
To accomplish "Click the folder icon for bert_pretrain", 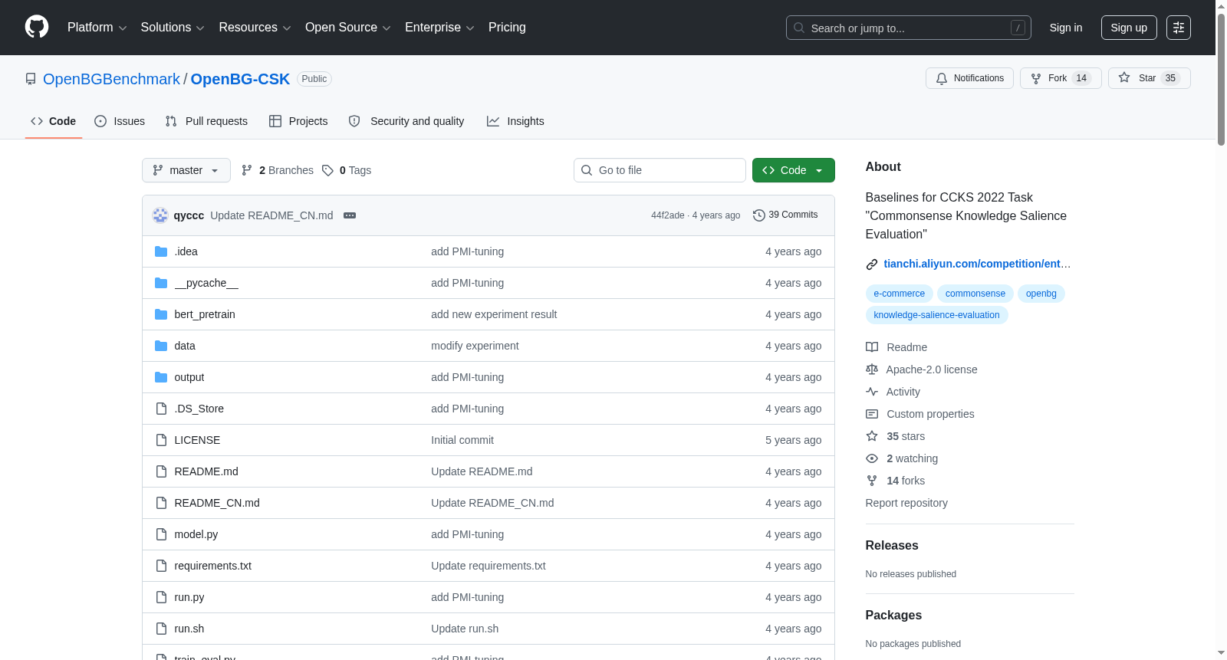I will (161, 314).
